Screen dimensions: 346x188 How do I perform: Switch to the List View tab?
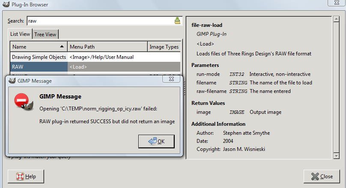coord(20,34)
